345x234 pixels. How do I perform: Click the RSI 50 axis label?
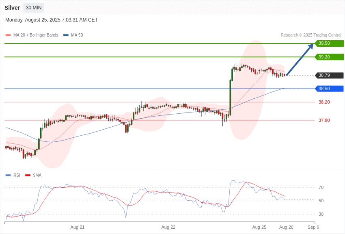[321, 201]
